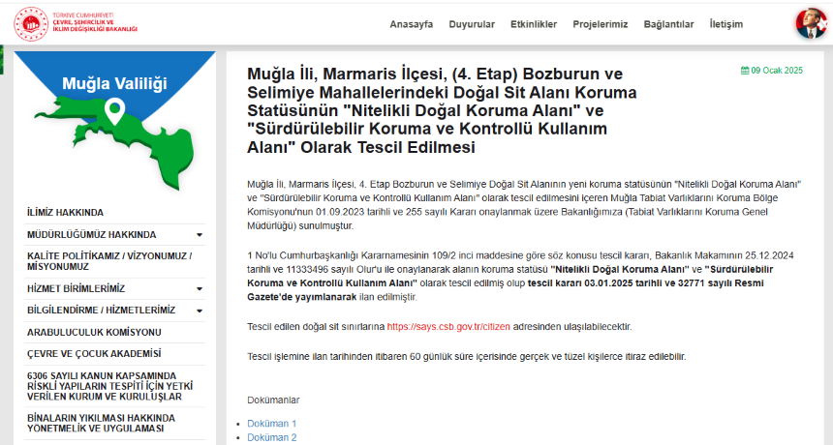Image resolution: width=833 pixels, height=445 pixels.
Task: Open Kalite Politikamız / Vizyonumuz / Misyonumuz
Action: 109,261
